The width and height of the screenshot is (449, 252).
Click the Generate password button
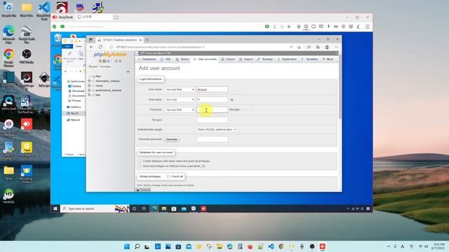(x=171, y=139)
